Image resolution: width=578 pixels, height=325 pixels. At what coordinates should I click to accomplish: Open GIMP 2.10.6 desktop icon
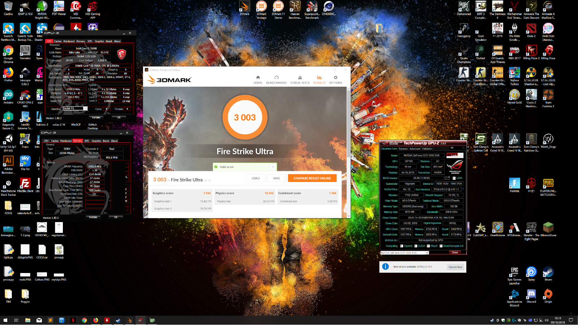[x=25, y=9]
